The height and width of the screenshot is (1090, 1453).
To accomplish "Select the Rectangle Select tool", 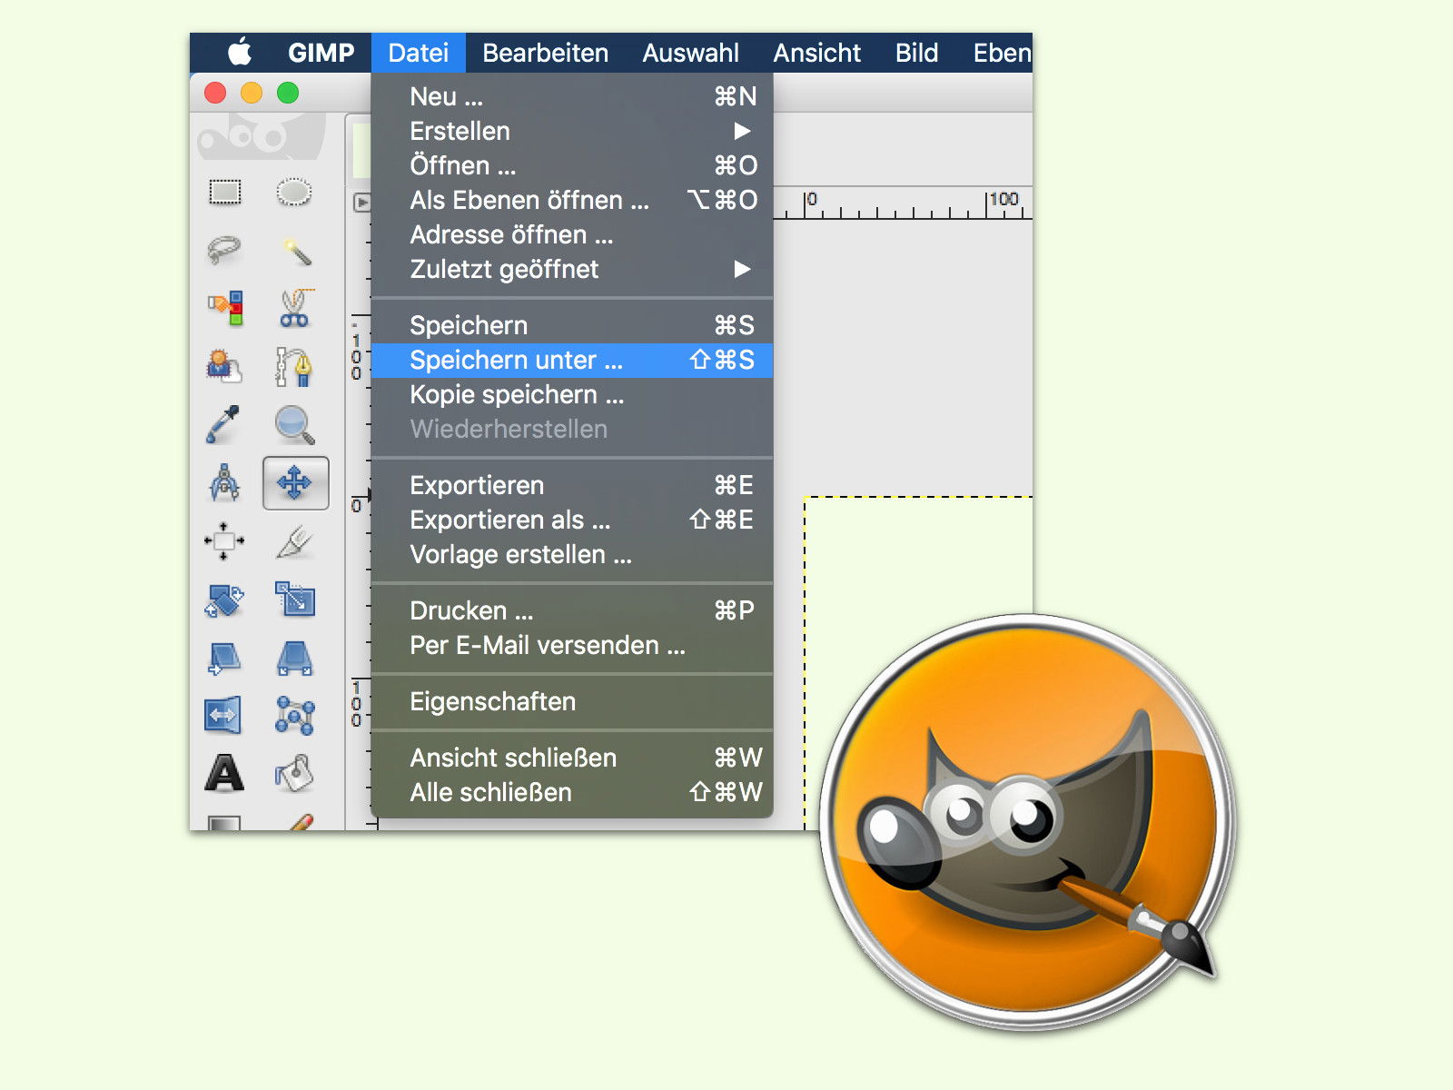I will coord(224,192).
